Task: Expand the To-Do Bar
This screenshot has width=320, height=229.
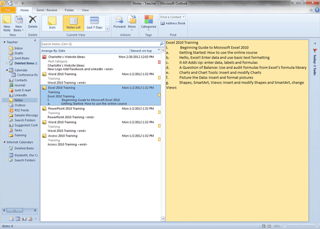Action: 315,43
